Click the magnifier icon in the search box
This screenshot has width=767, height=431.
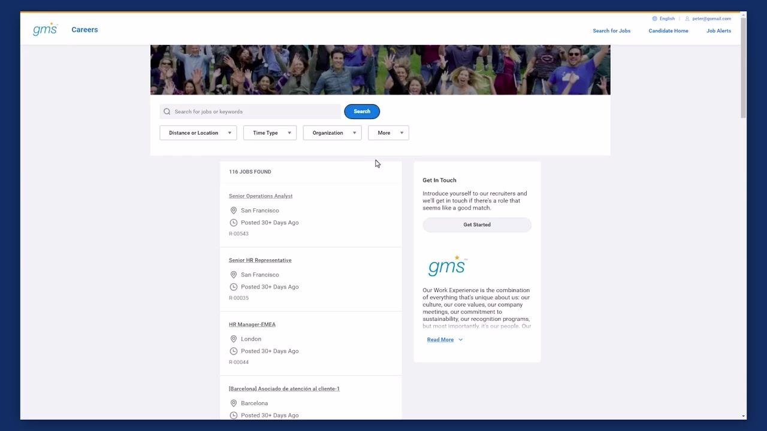[x=167, y=111]
